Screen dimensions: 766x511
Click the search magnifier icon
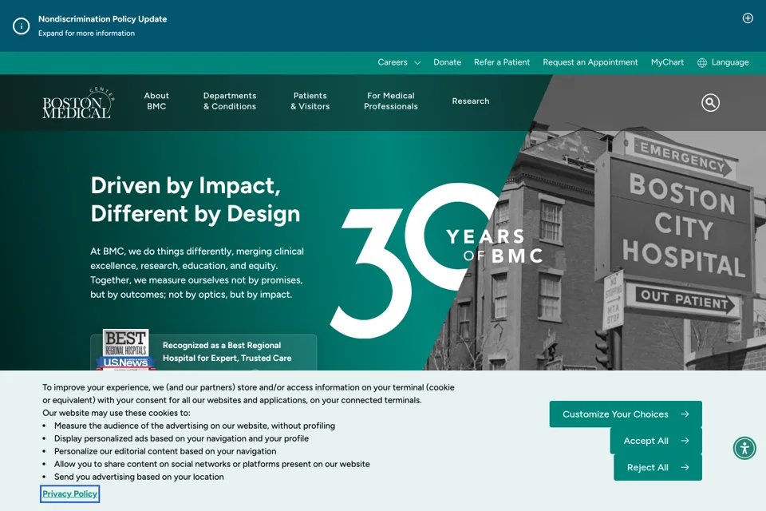[710, 103]
